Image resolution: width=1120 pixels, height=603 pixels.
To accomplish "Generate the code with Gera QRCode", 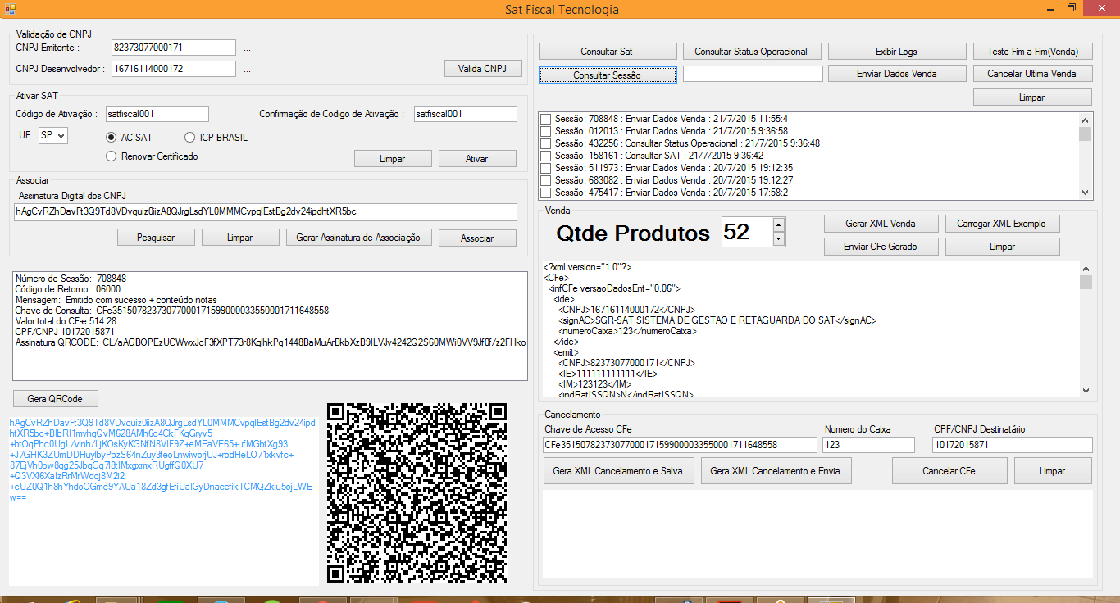I will click(x=57, y=399).
